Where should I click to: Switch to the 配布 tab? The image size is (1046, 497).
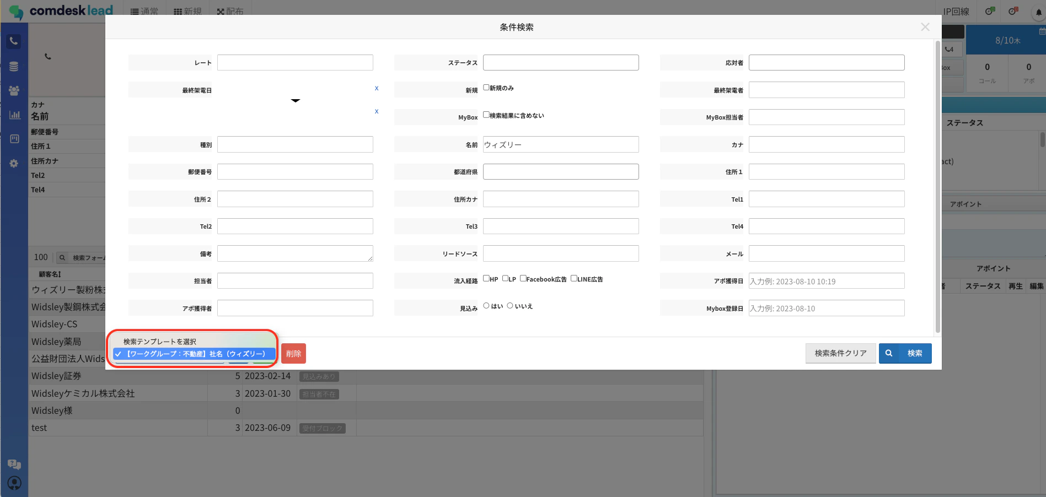tap(230, 12)
